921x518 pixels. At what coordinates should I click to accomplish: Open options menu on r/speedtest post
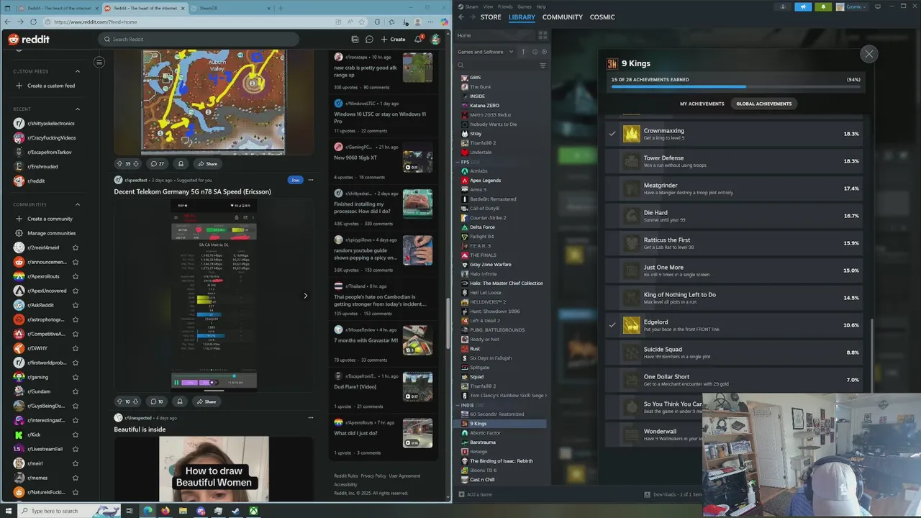(x=311, y=180)
